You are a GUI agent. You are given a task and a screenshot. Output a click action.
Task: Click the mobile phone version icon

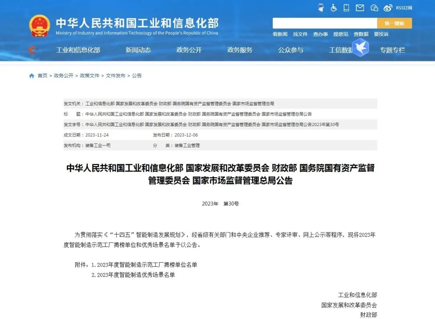[x=346, y=8]
